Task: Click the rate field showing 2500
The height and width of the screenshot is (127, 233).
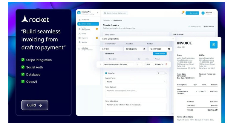Action: (148, 64)
